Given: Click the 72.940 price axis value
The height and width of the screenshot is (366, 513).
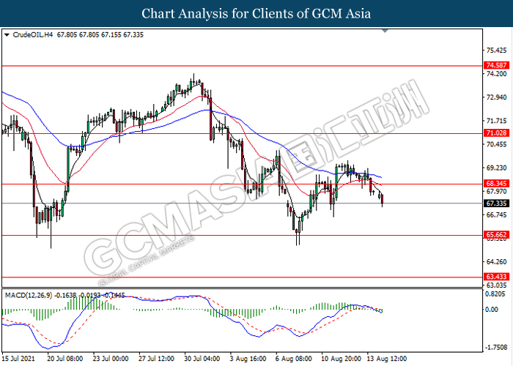Looking at the screenshot, I should coord(496,97).
